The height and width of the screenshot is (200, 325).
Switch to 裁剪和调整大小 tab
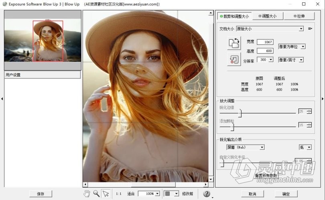tap(234, 16)
